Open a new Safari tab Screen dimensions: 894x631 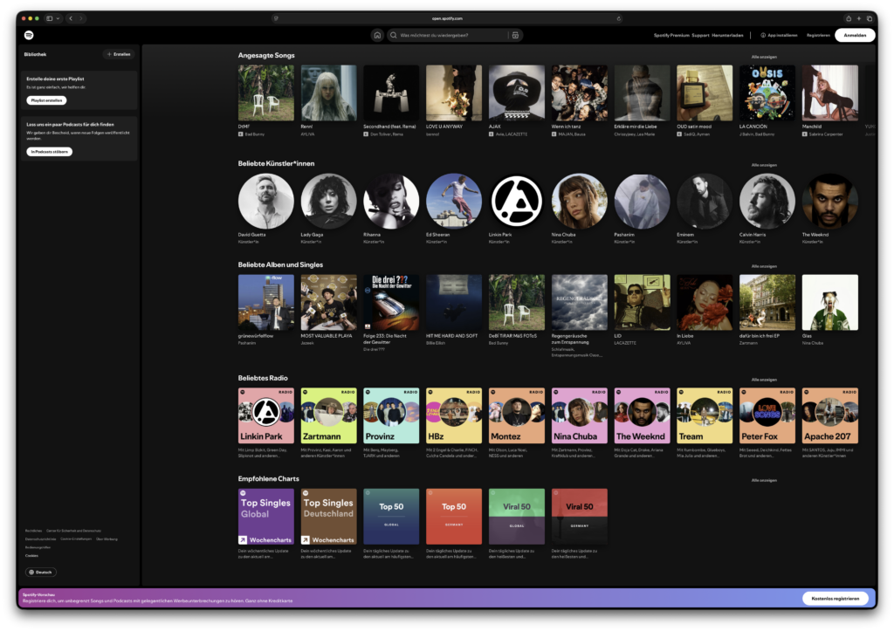tap(859, 19)
